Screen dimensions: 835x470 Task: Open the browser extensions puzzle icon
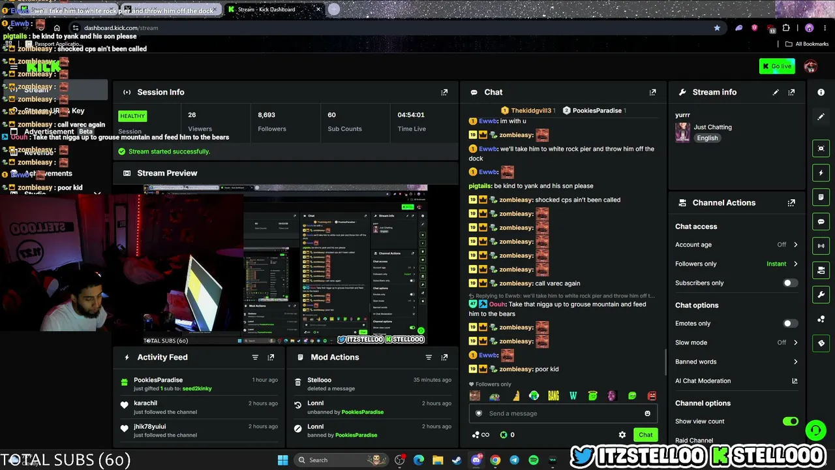[786, 28]
